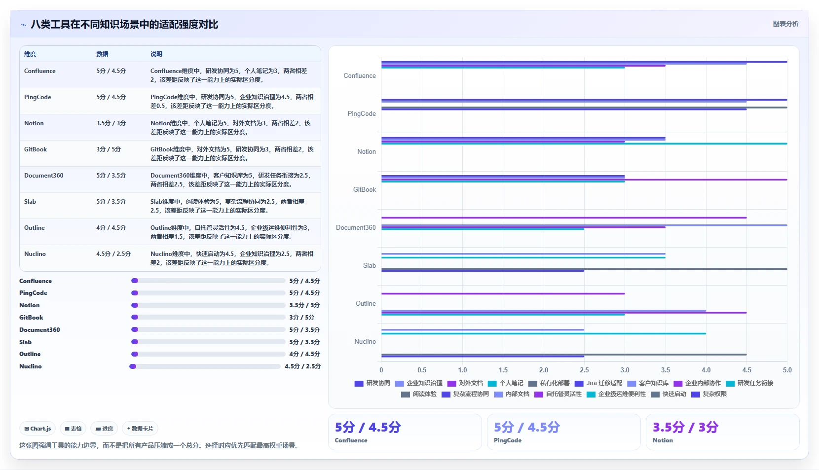Click the 自托管灵活性 legend entry
Image resolution: width=819 pixels, height=470 pixels.
click(x=558, y=394)
